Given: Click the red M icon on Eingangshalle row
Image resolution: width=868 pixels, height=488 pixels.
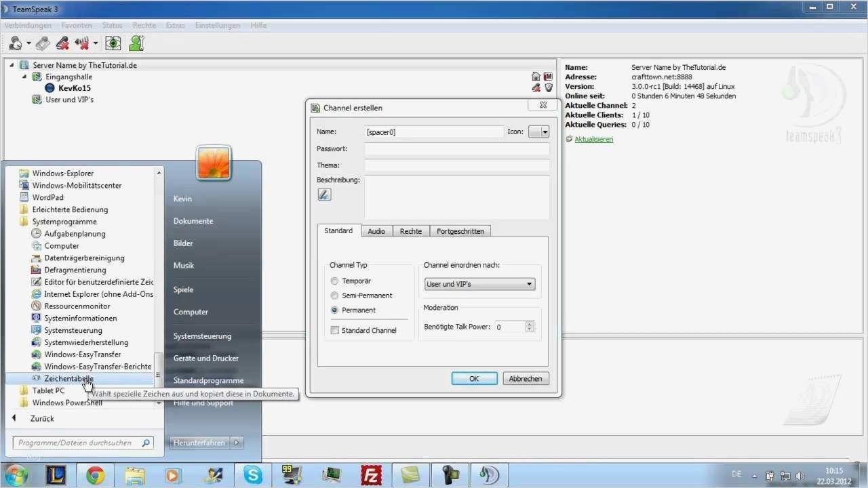Looking at the screenshot, I should click(548, 77).
